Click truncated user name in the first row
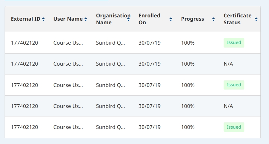 pos(68,43)
